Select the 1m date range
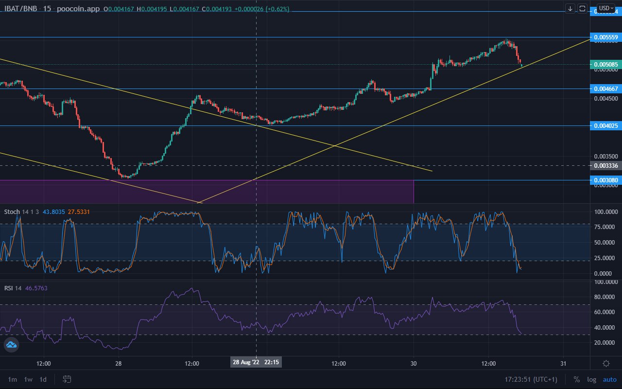Image resolution: width=622 pixels, height=389 pixels. click(13, 379)
